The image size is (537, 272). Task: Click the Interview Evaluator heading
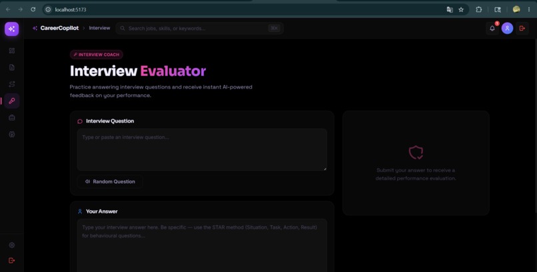(x=138, y=71)
